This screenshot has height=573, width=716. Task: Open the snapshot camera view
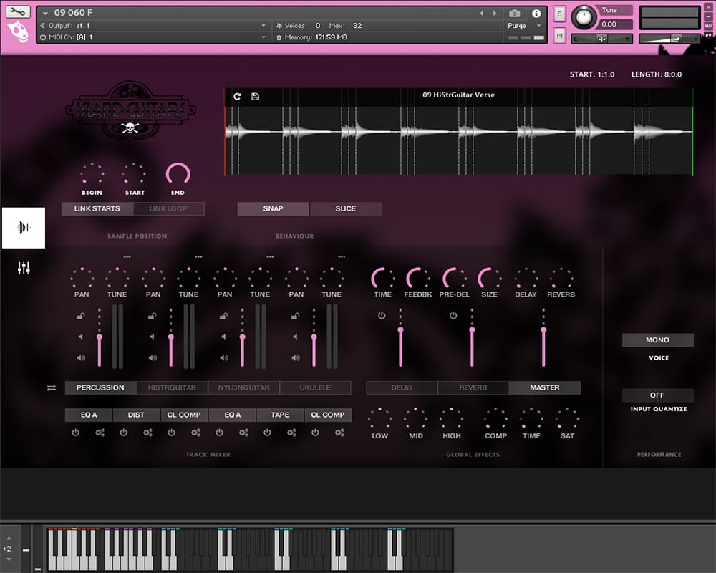514,14
